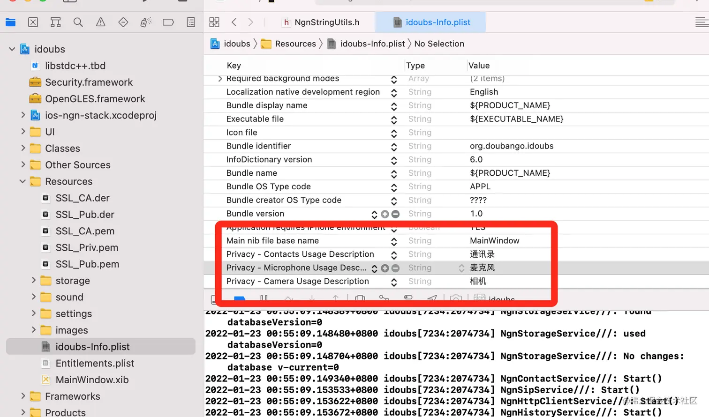Click the Value column header
The height and width of the screenshot is (417, 709).
479,66
